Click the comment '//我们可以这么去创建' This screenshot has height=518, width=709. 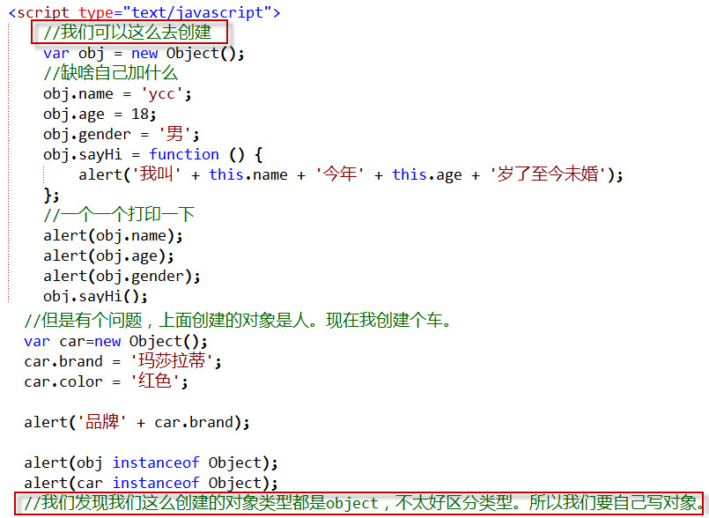(x=127, y=32)
